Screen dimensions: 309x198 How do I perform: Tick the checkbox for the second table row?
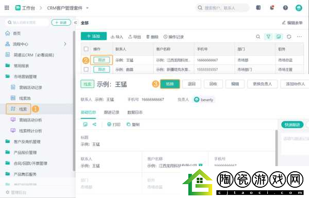pyautogui.click(x=86, y=69)
